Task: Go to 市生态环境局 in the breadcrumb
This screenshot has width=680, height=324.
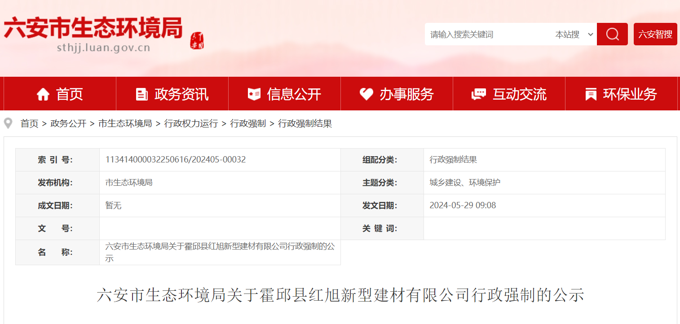Action: point(125,123)
